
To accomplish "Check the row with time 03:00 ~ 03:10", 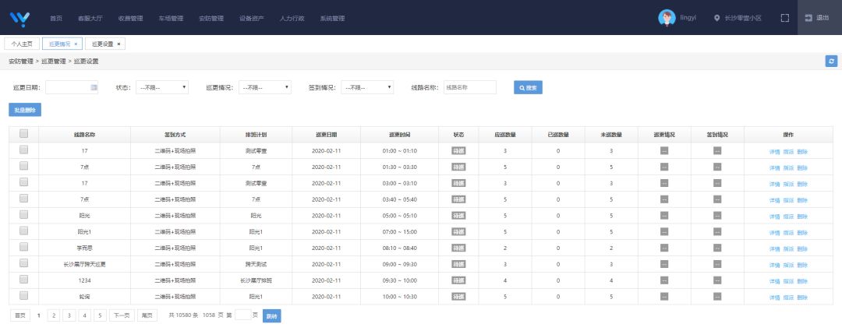I will [23, 182].
